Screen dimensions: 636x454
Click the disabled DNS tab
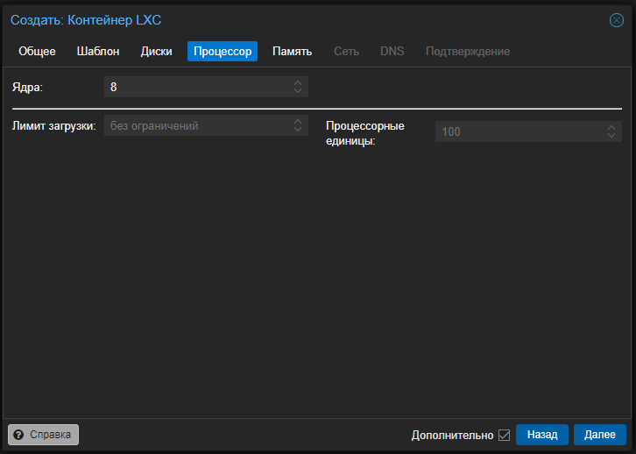click(x=392, y=51)
